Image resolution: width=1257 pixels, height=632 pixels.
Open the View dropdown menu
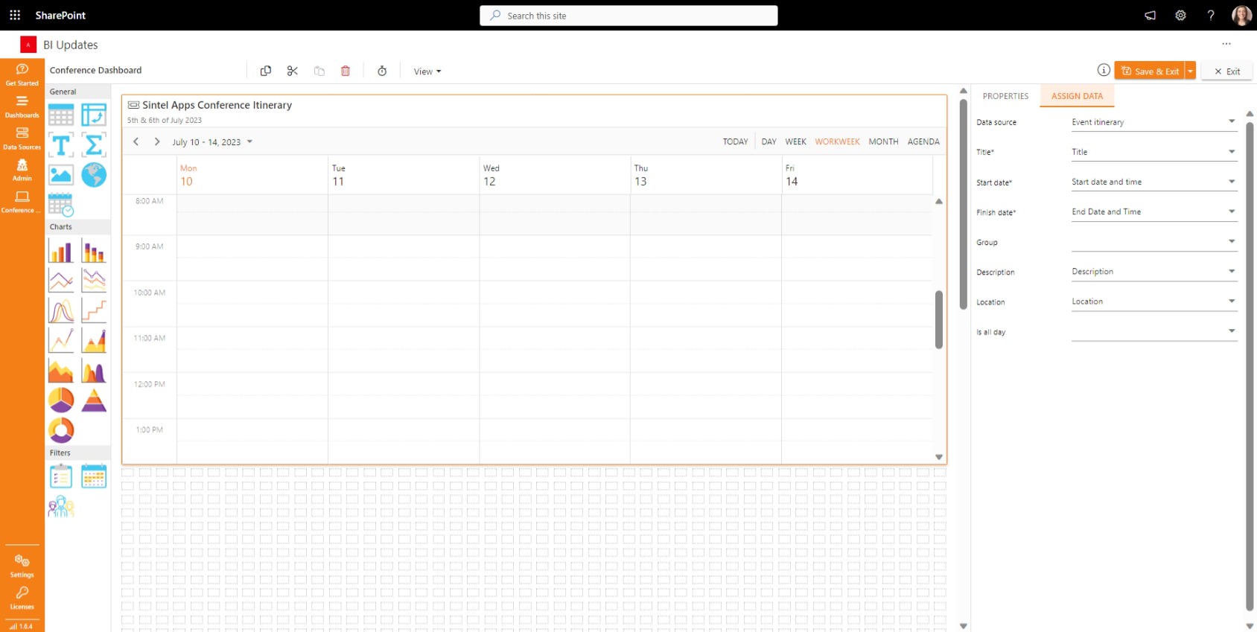(427, 71)
